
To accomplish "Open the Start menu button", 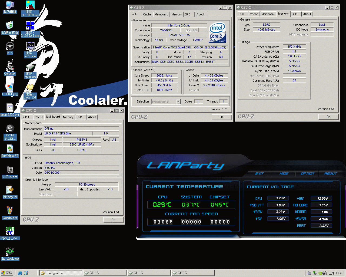I will 7,273.
